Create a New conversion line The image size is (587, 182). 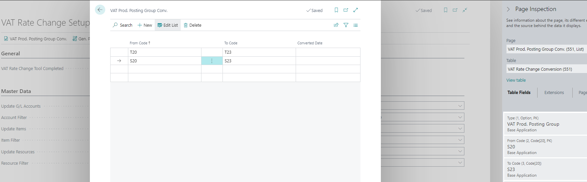145,25
